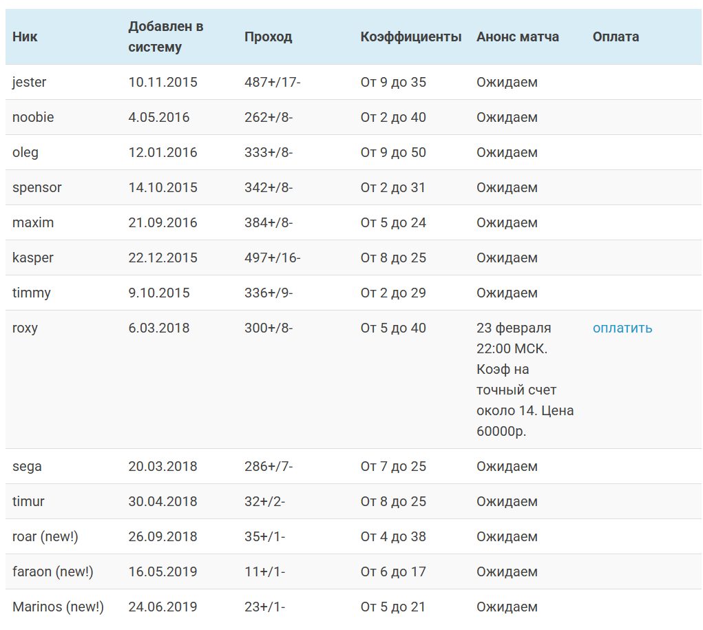Select the Проход column header
The image size is (703, 630).
269,37
